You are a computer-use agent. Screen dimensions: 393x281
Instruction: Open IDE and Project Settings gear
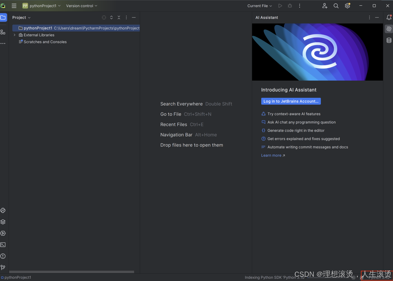point(348,6)
